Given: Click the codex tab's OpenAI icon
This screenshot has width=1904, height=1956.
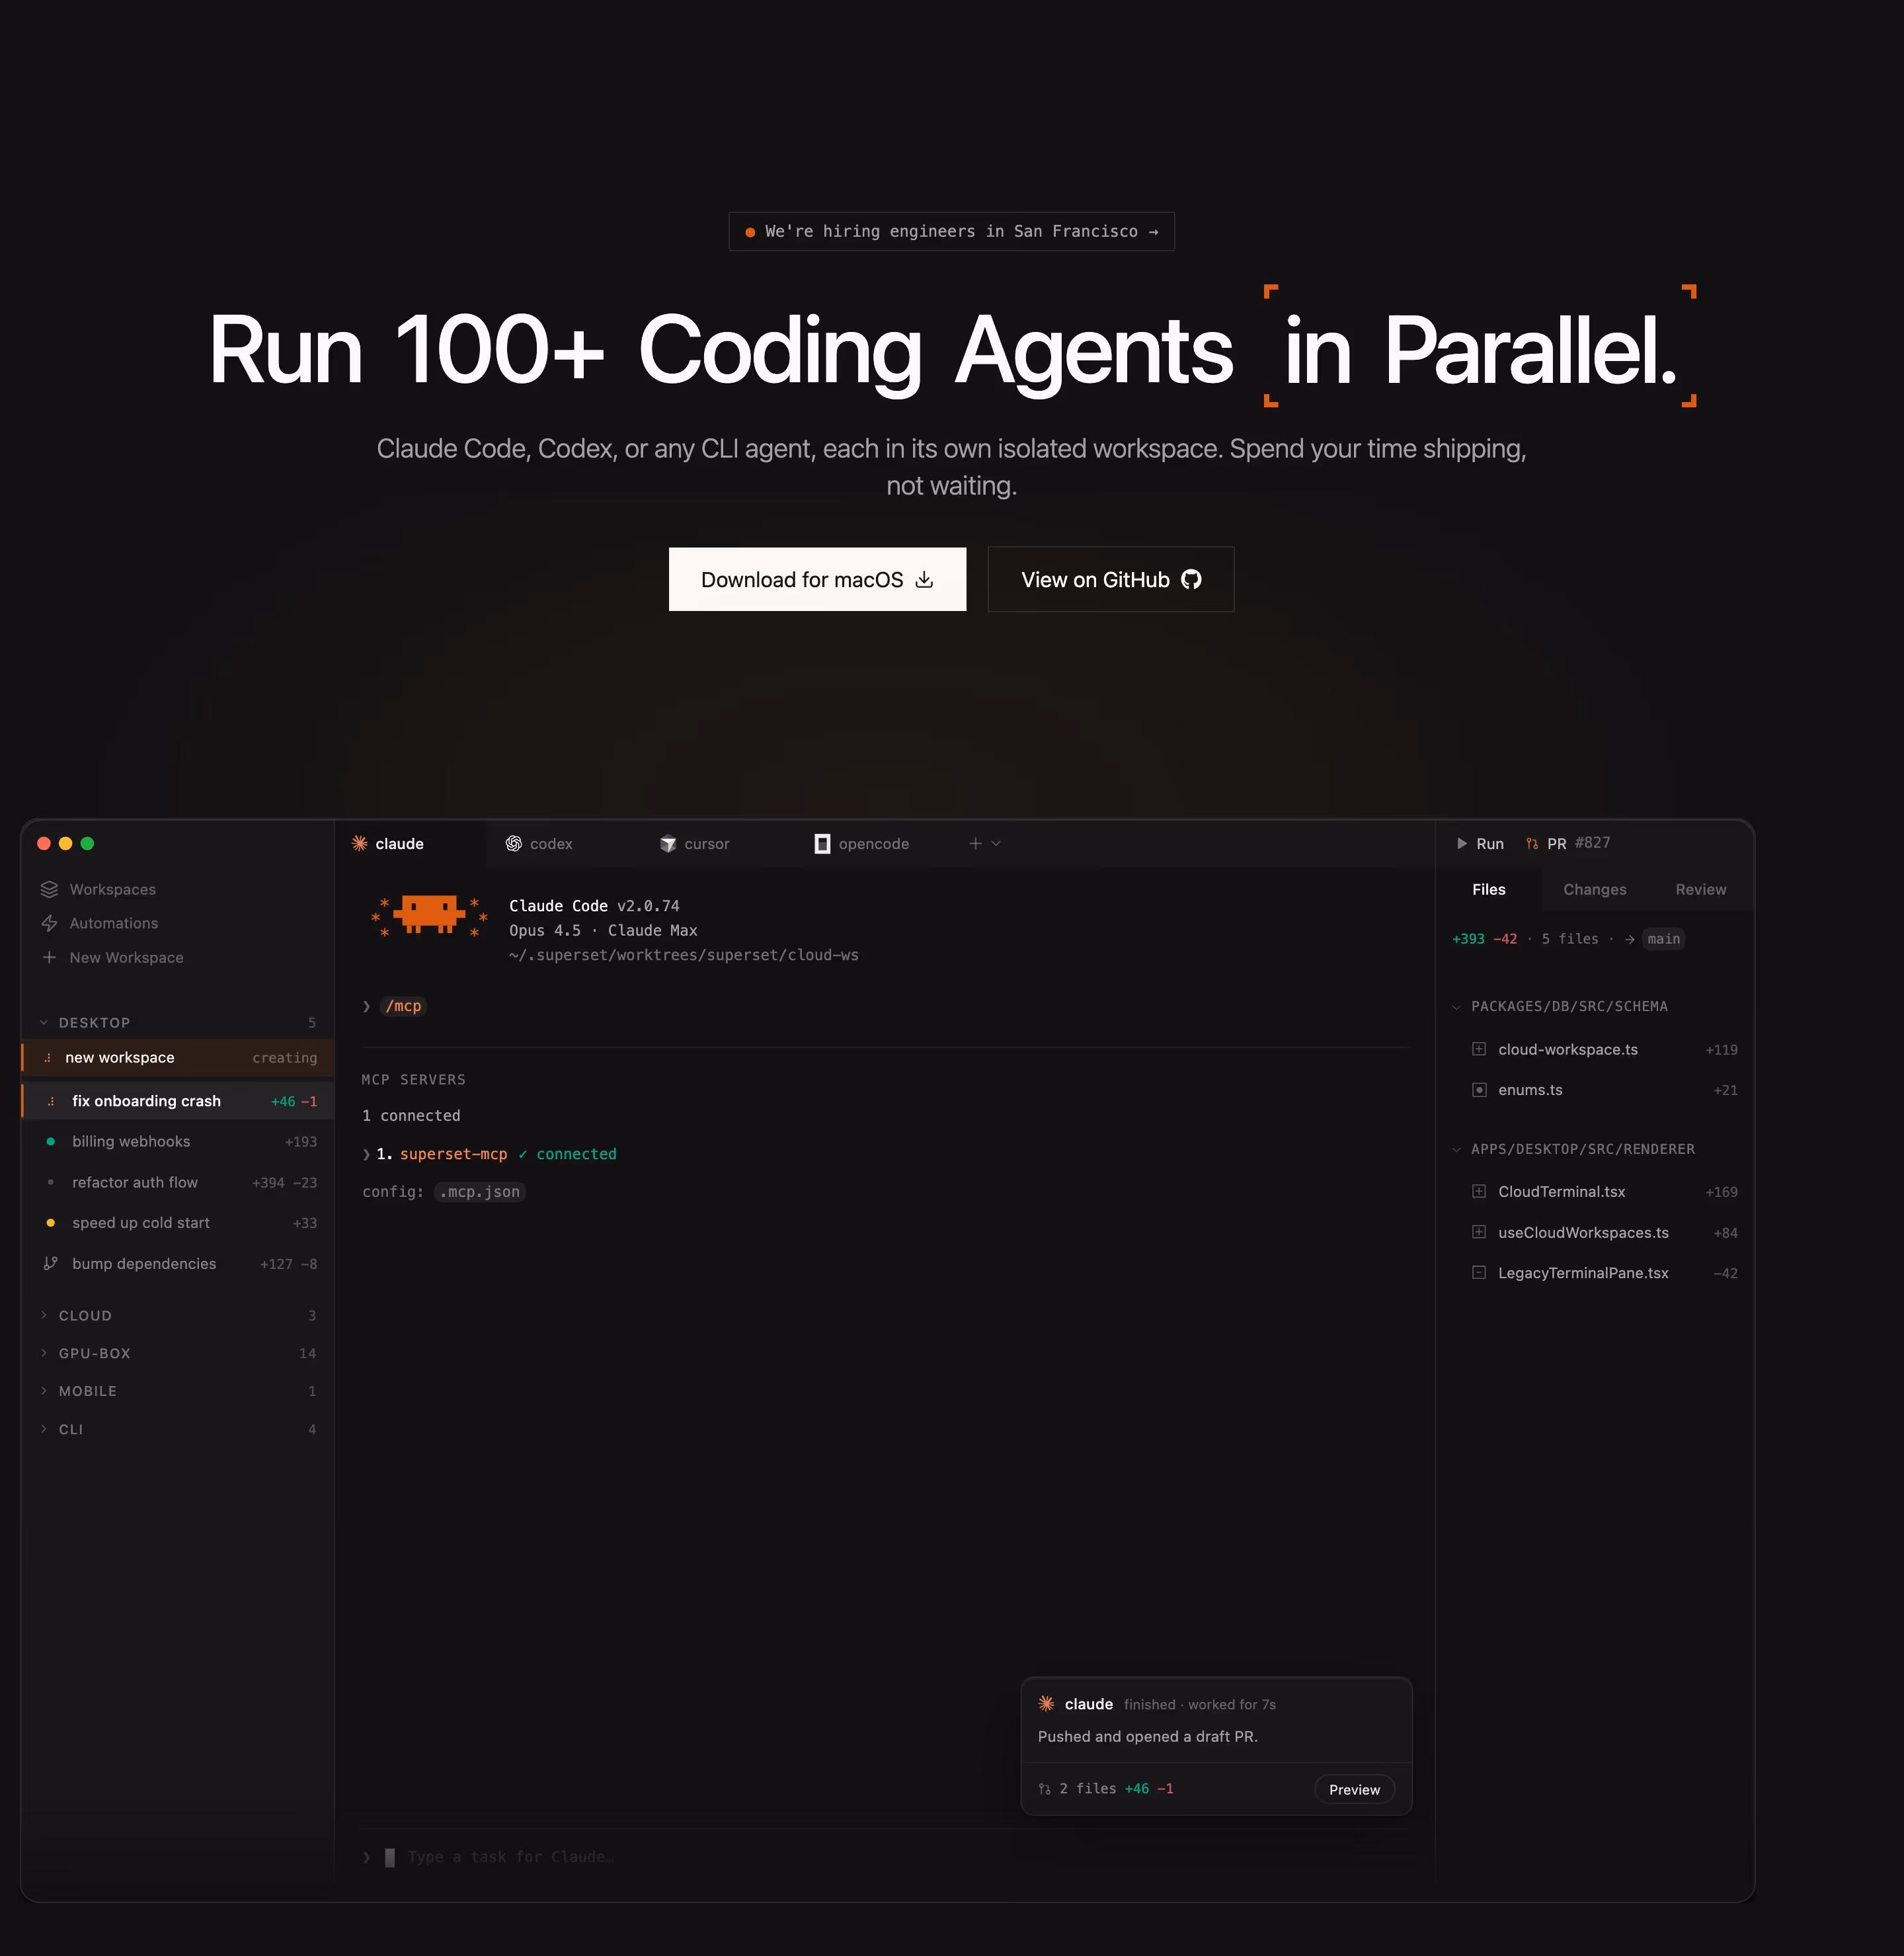Looking at the screenshot, I should tap(514, 843).
